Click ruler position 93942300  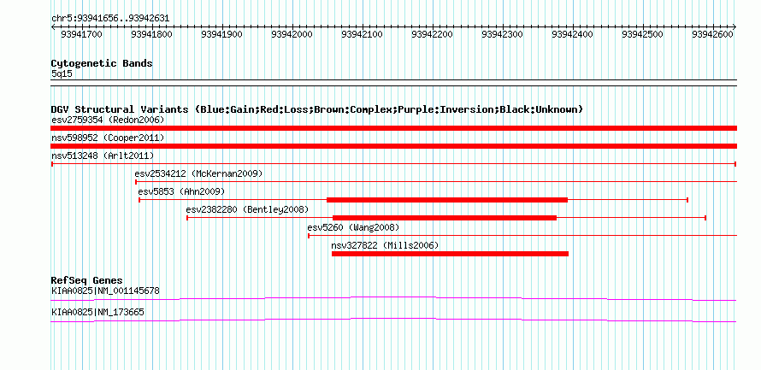(x=503, y=34)
